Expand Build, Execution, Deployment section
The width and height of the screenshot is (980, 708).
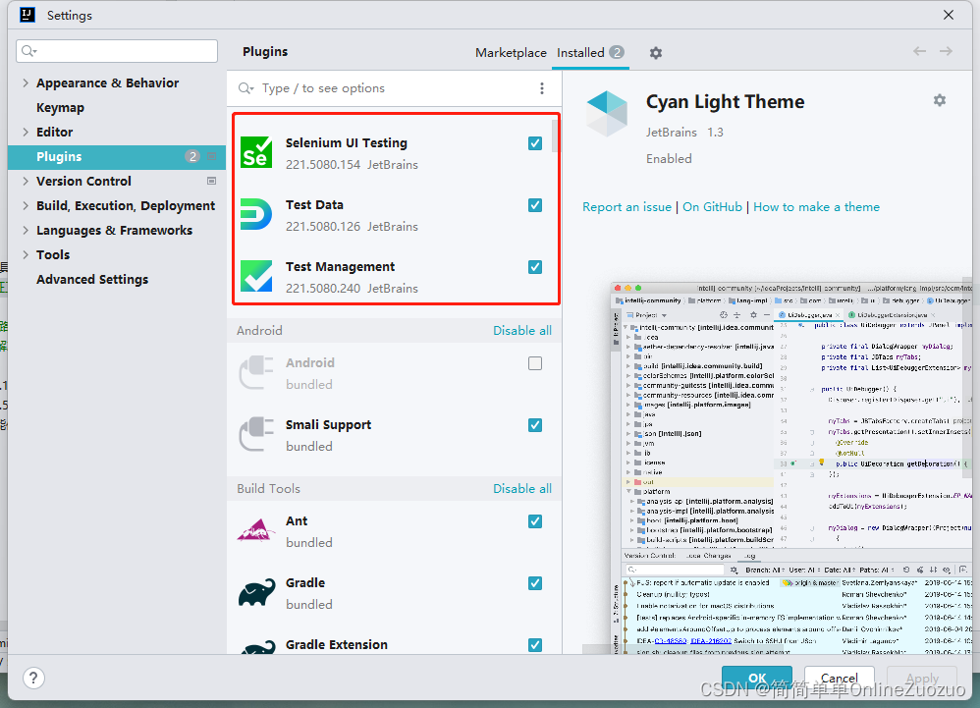pos(26,205)
